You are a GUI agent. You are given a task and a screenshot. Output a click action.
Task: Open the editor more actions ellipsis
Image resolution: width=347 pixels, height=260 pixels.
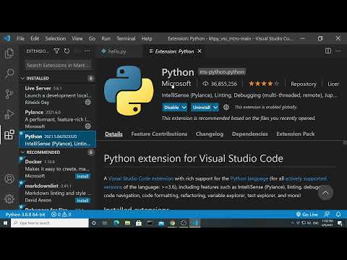[338, 51]
